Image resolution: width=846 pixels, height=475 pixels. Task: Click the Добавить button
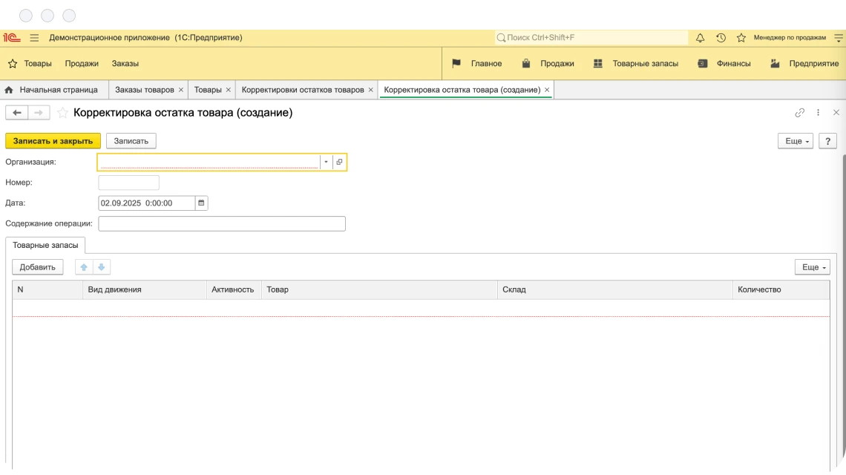[x=38, y=267]
